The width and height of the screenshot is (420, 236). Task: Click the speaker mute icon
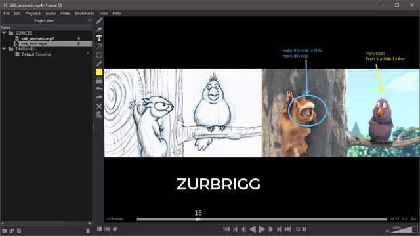coord(387,231)
